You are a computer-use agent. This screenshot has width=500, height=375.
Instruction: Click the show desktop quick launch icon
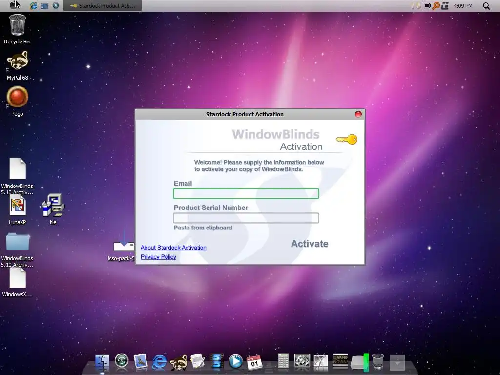click(44, 6)
